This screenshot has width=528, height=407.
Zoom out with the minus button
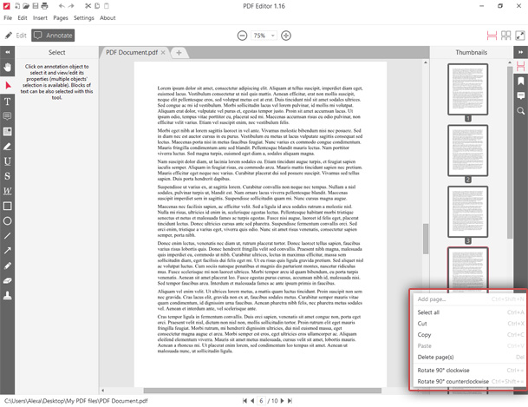coord(242,36)
